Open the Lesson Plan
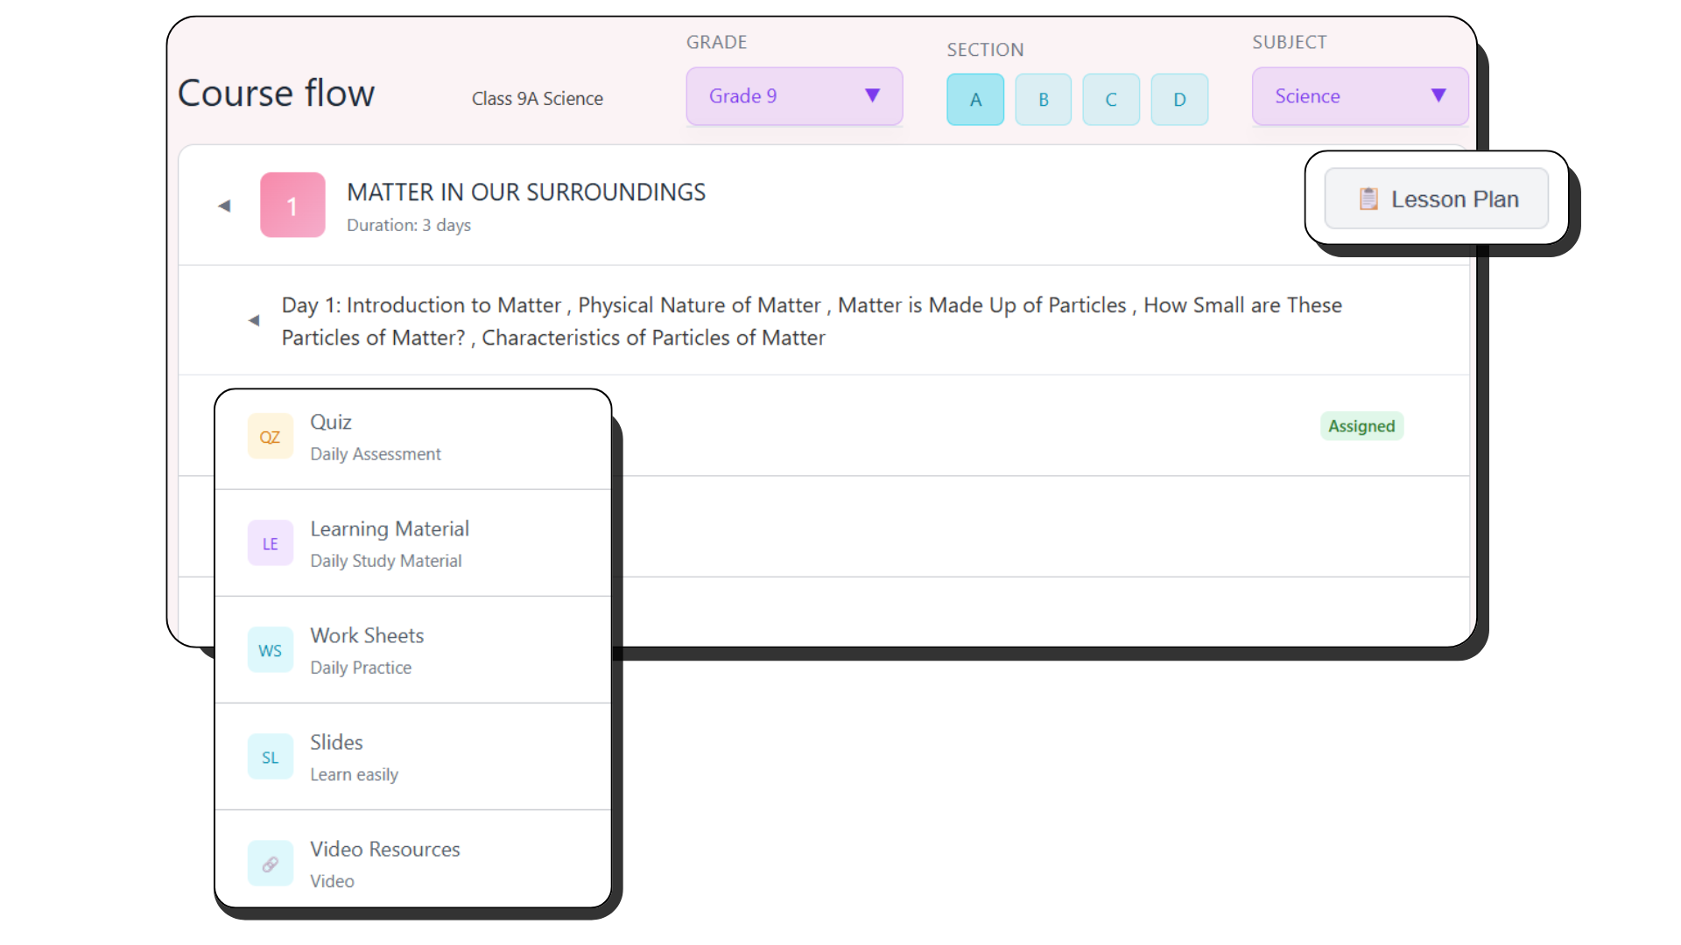This screenshot has height=945, width=1681. click(1437, 199)
